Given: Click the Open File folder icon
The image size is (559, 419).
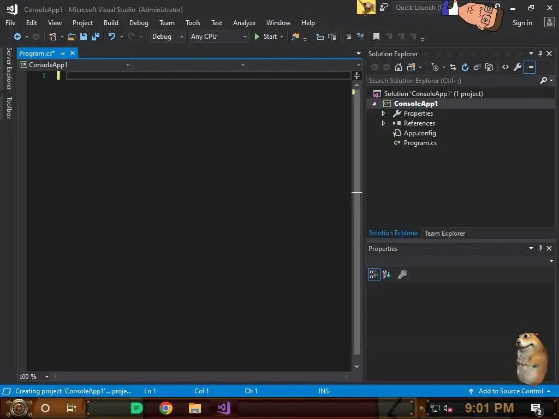Looking at the screenshot, I should 72,37.
